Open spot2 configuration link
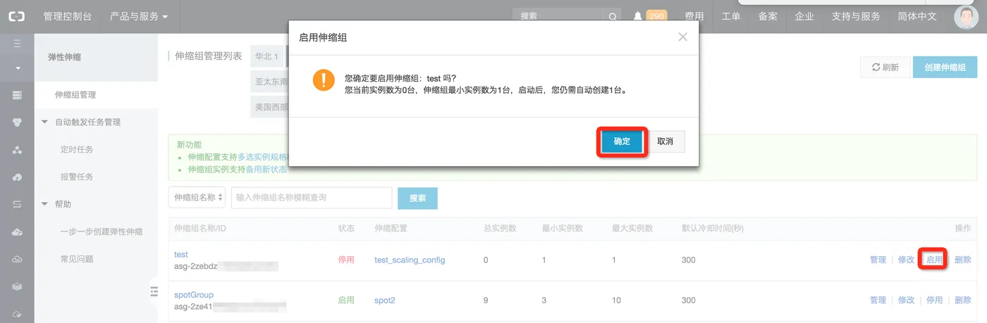The height and width of the screenshot is (323, 987). (385, 300)
